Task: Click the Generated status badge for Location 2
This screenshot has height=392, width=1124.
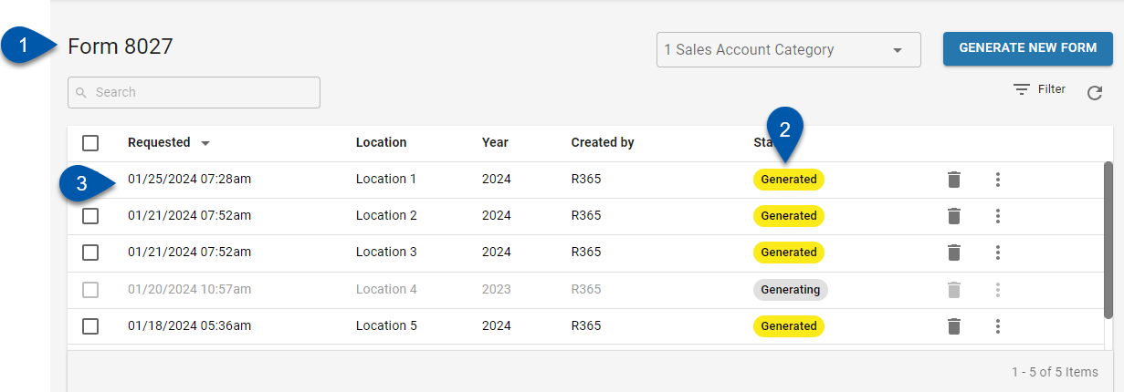Action: point(789,216)
